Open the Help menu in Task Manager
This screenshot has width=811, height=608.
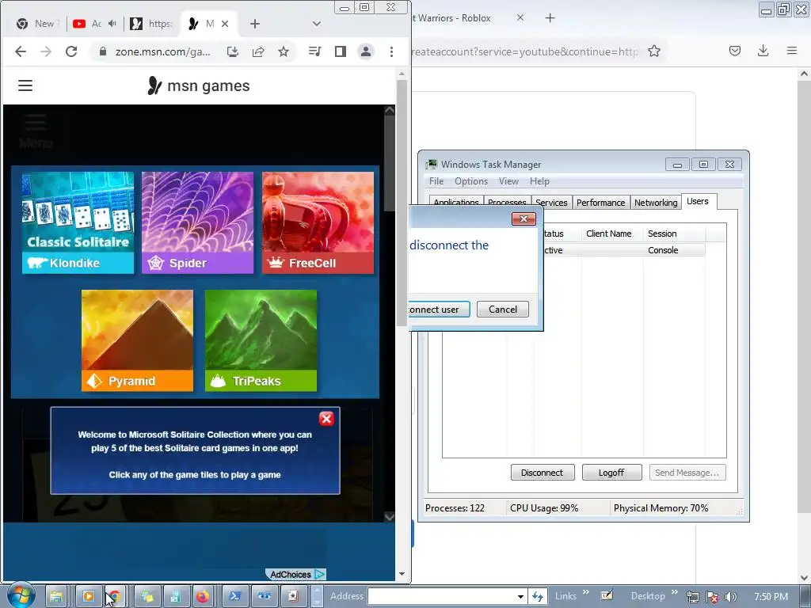tap(539, 181)
